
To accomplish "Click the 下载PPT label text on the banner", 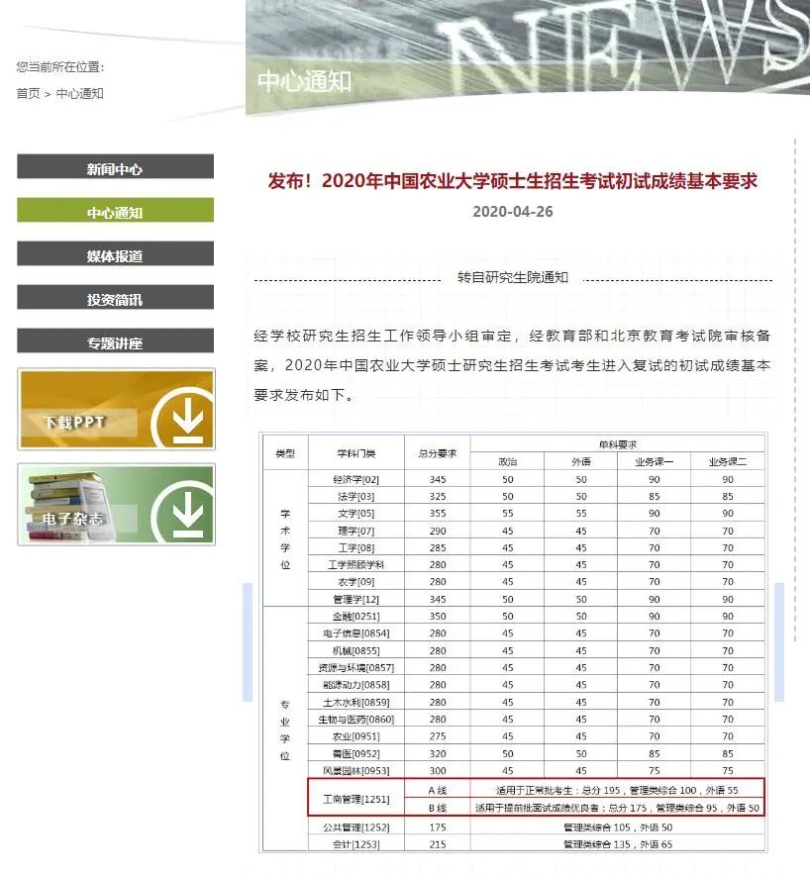I will [75, 423].
